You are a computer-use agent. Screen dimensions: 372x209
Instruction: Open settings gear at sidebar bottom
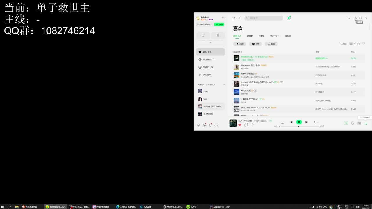(204, 125)
